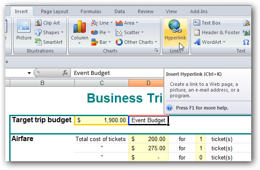Insert a Line chart

[x=102, y=23]
